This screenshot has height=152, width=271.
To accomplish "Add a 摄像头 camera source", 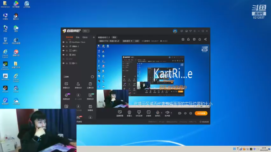I will pyautogui.click(x=129, y=113).
